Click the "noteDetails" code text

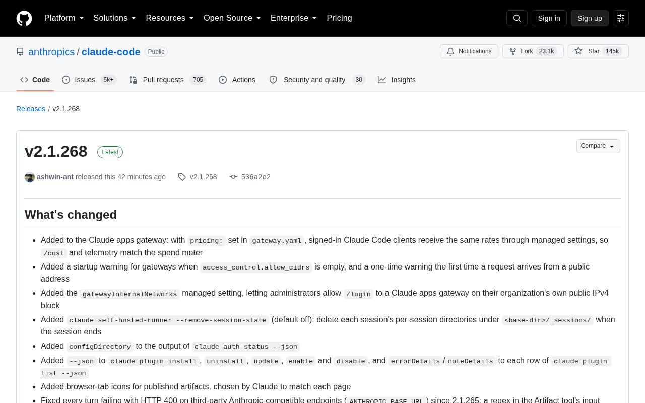pyautogui.click(x=471, y=361)
